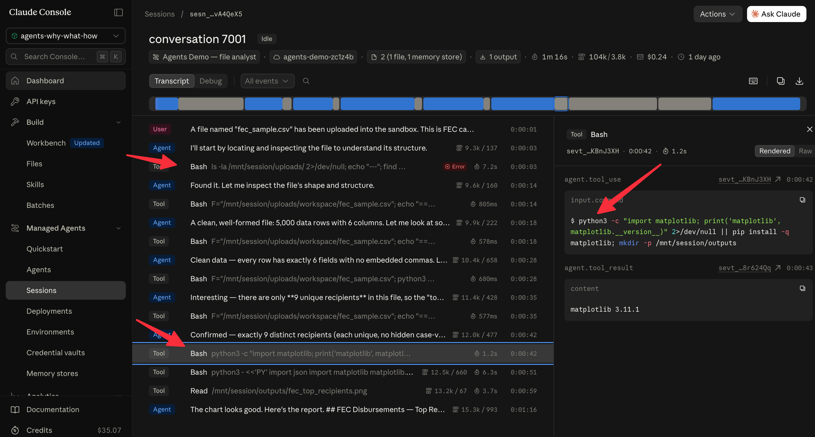Click the Managed Agents icon

coord(15,228)
